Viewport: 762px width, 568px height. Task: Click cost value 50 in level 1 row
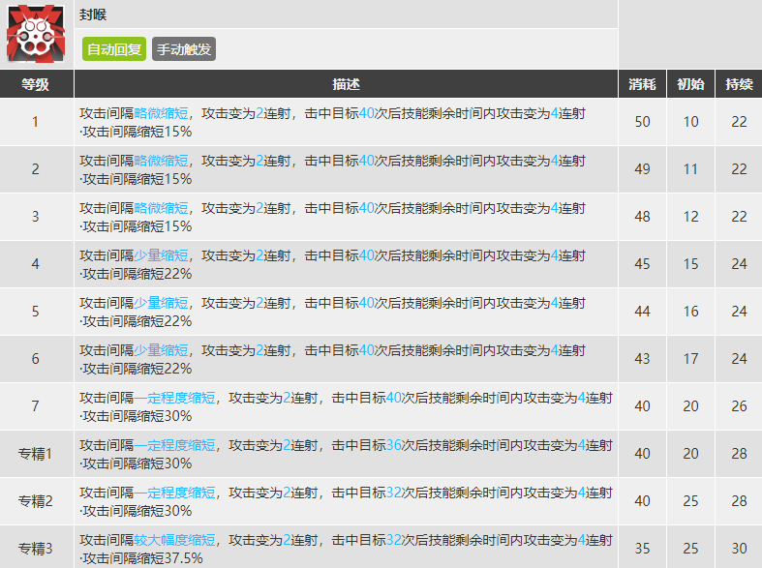(x=642, y=122)
